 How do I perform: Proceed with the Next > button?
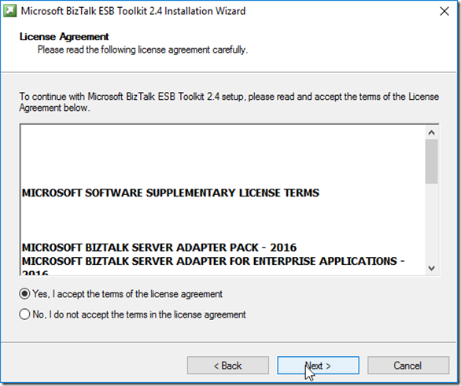(318, 366)
